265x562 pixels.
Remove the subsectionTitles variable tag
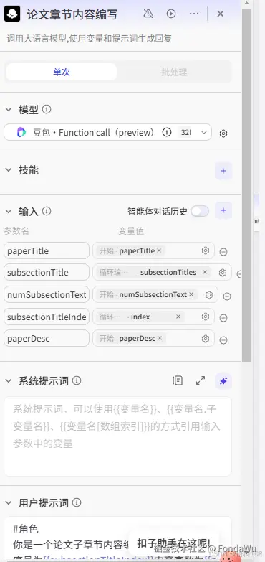point(205,272)
